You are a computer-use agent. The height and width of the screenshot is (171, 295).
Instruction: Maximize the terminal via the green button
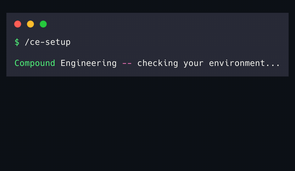[43, 24]
